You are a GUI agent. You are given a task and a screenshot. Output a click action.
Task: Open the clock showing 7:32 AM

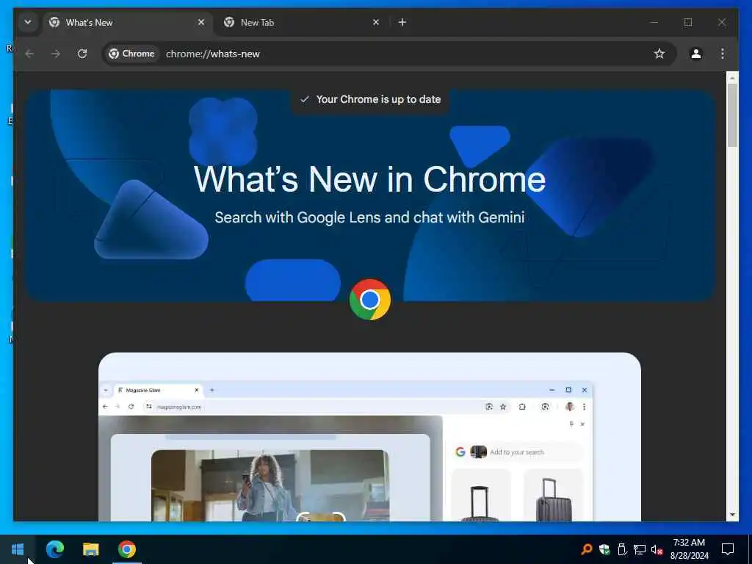click(x=689, y=549)
